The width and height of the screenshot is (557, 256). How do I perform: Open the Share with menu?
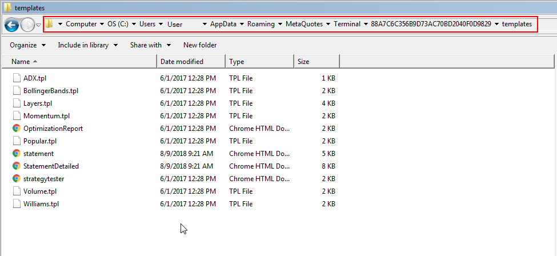pos(151,45)
